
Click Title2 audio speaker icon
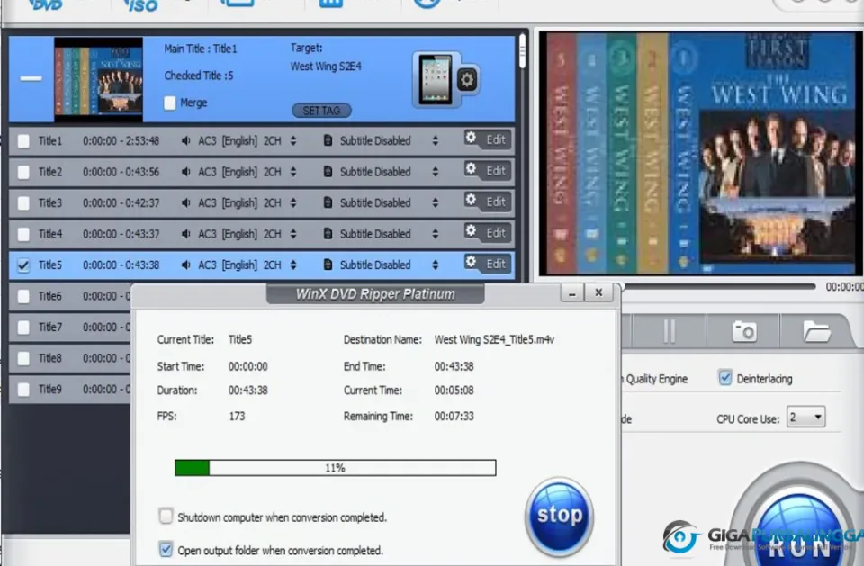[x=185, y=172]
